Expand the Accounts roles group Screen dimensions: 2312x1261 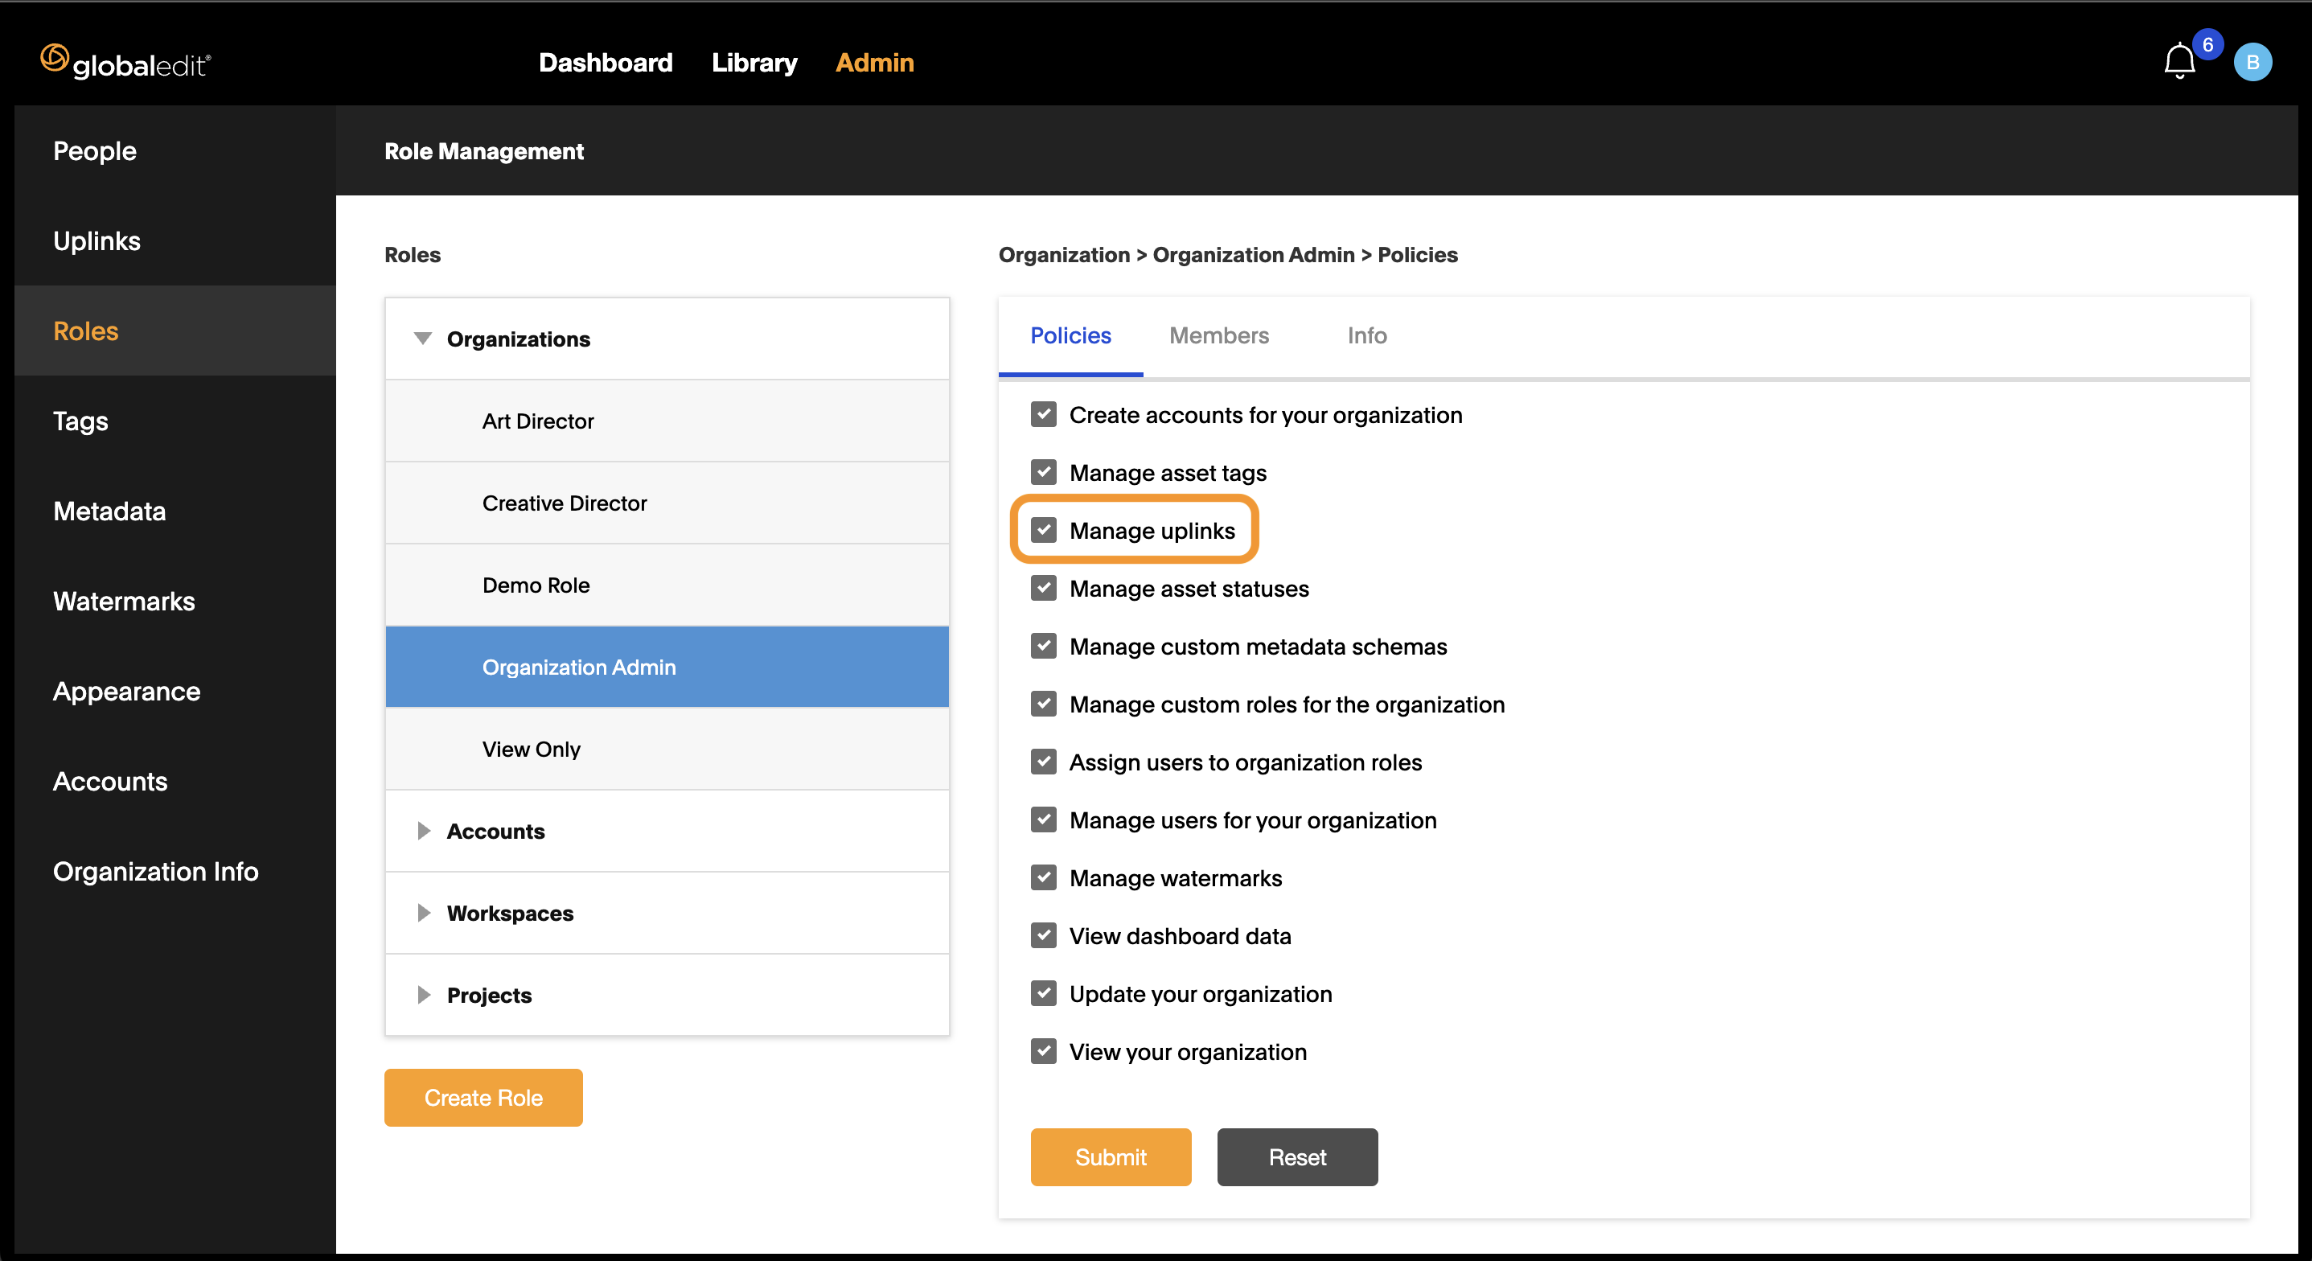tap(424, 831)
